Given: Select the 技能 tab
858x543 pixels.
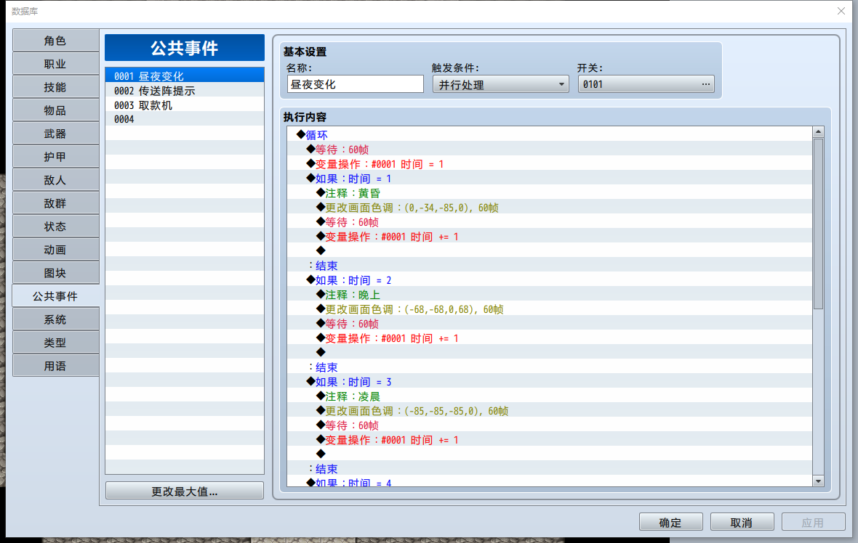Looking at the screenshot, I should (x=55, y=87).
